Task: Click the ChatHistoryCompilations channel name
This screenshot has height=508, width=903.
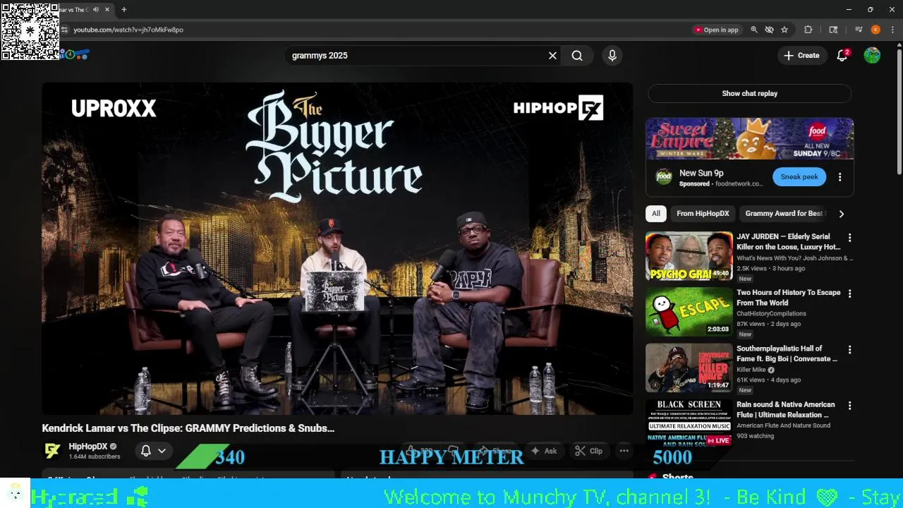Action: tap(771, 313)
